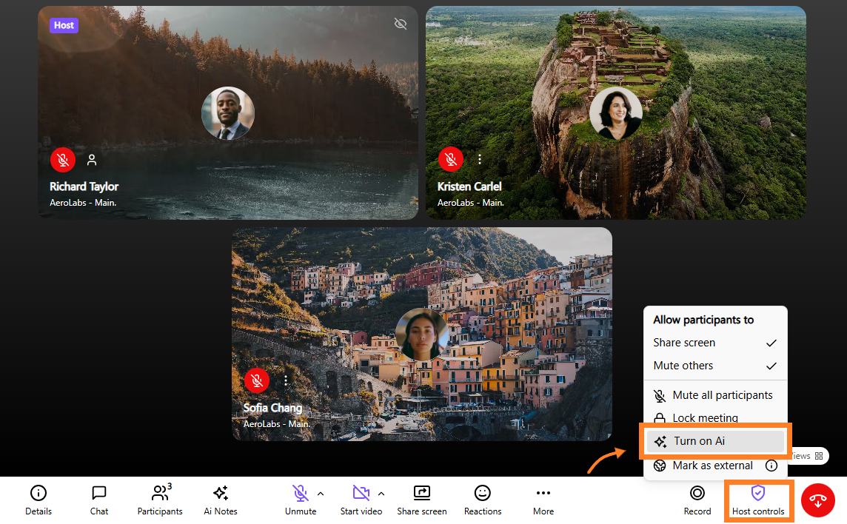Expand video options chevron beside Start video

tap(381, 494)
